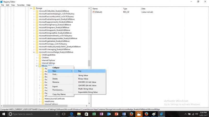Screen dimensions: 209x117
Task: Select microsoft.bingweather_8wekyb3d8bbwe key
Action: 55,33
